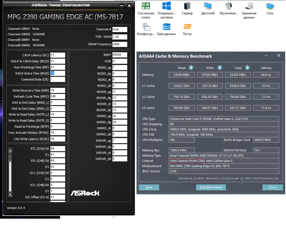Click the North Bridge Clock value 4600.0 MHz
The height and width of the screenshot is (225, 286).
click(266, 140)
